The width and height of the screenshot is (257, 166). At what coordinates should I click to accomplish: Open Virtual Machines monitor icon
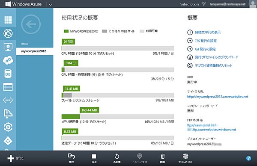[8, 47]
